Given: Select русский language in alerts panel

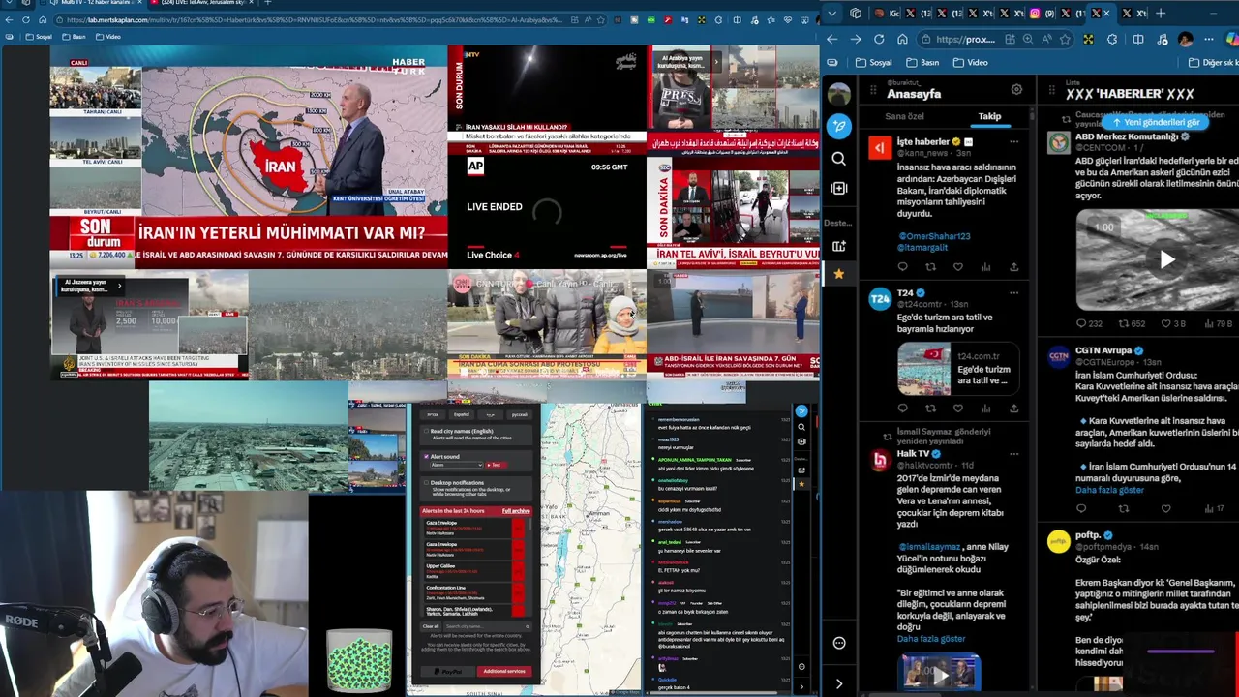Looking at the screenshot, I should coord(520,414).
